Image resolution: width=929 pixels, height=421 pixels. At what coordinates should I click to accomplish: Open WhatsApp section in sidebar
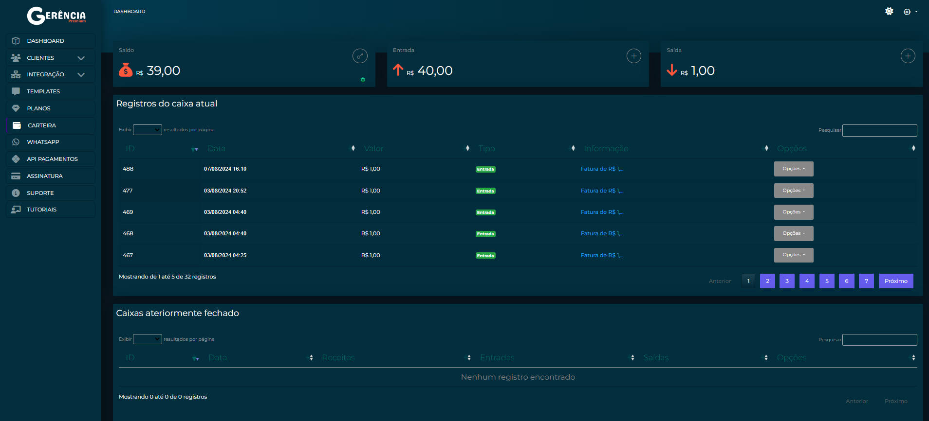point(43,142)
